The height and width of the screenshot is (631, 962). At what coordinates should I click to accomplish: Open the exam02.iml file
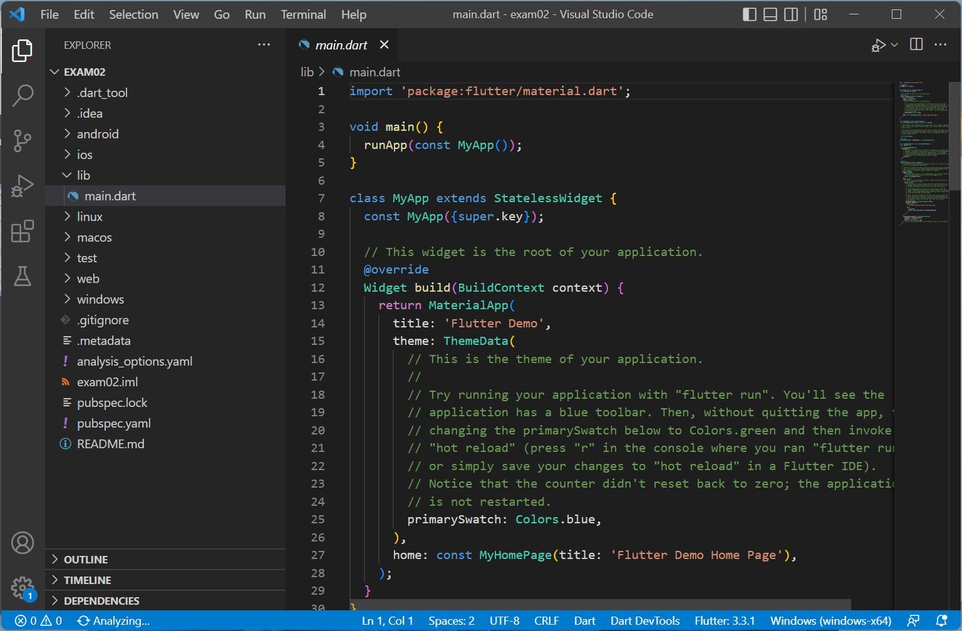(165, 382)
